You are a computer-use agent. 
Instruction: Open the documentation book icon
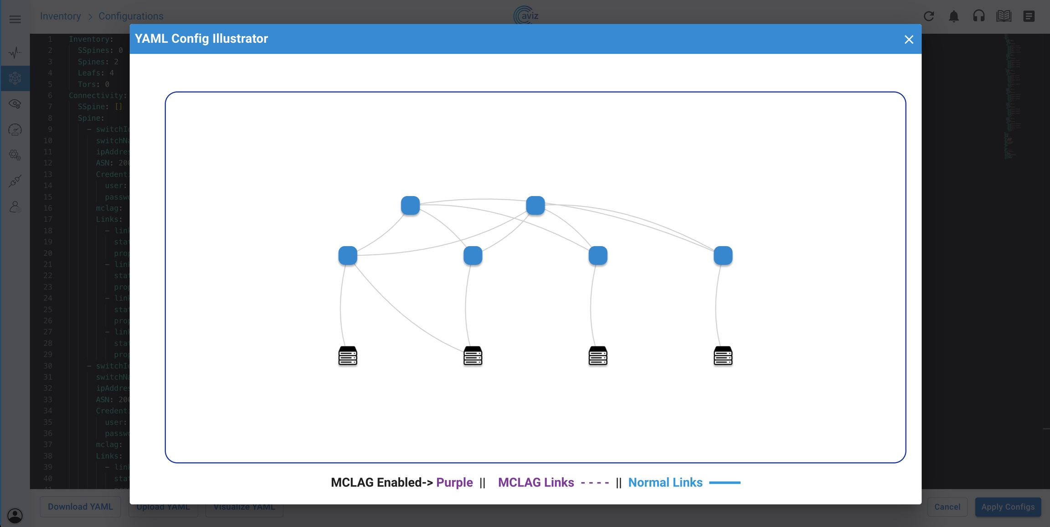click(1004, 16)
